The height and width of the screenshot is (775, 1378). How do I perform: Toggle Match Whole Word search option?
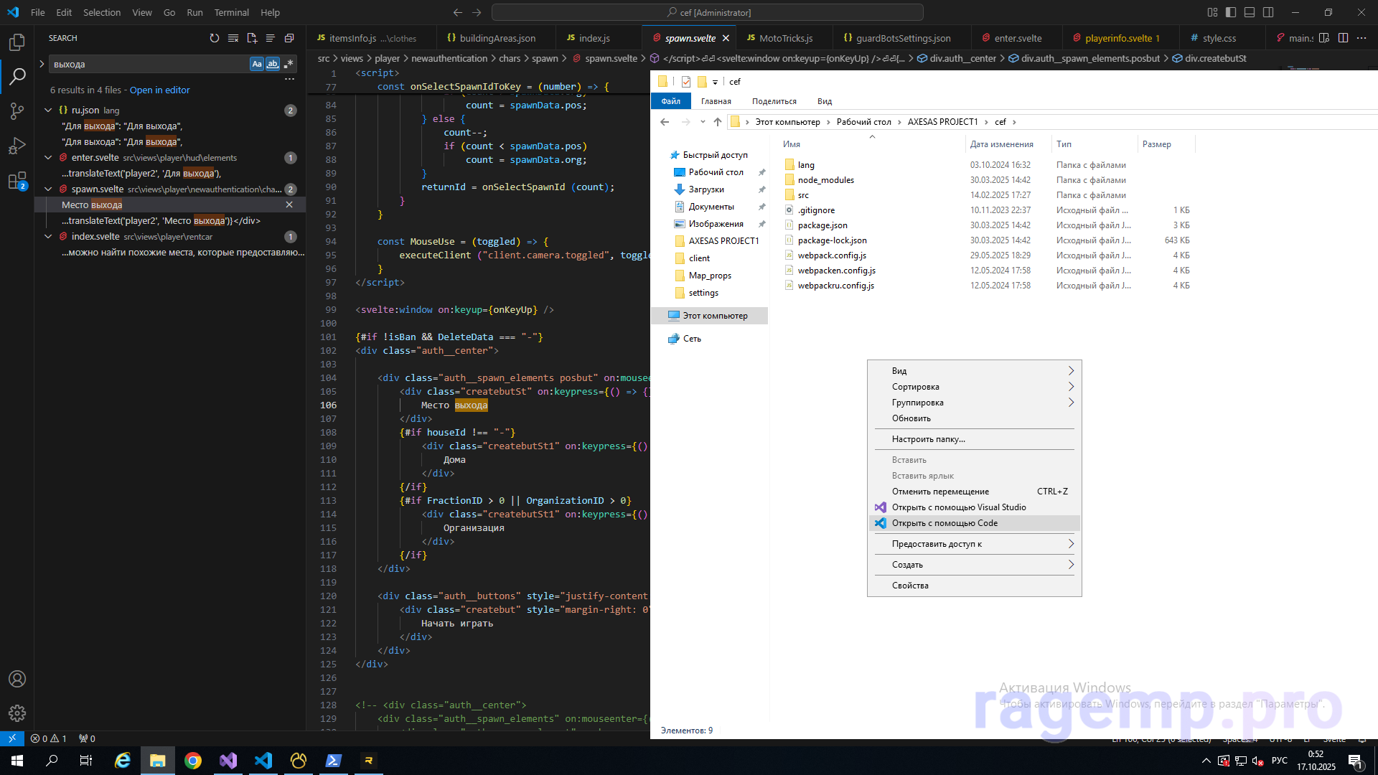[x=272, y=64]
